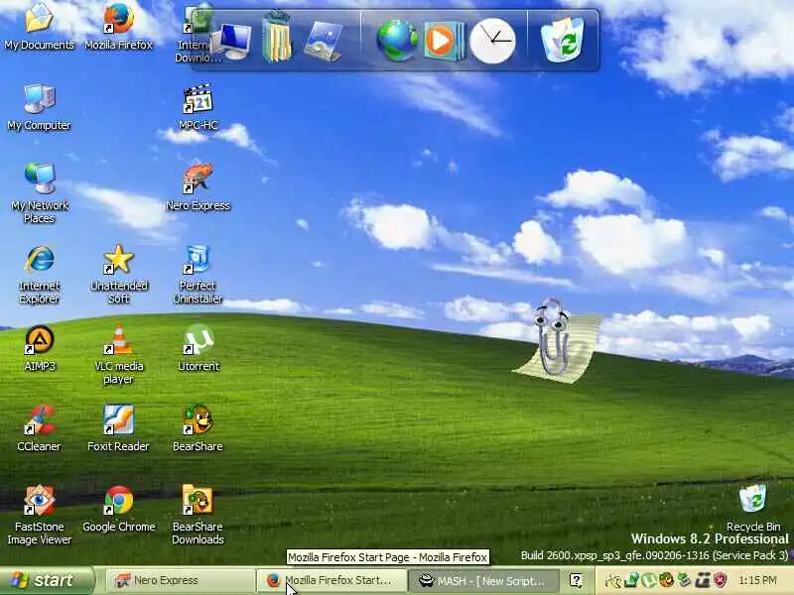Open My Network Places on the desktop
The width and height of the screenshot is (794, 595).
(39, 193)
